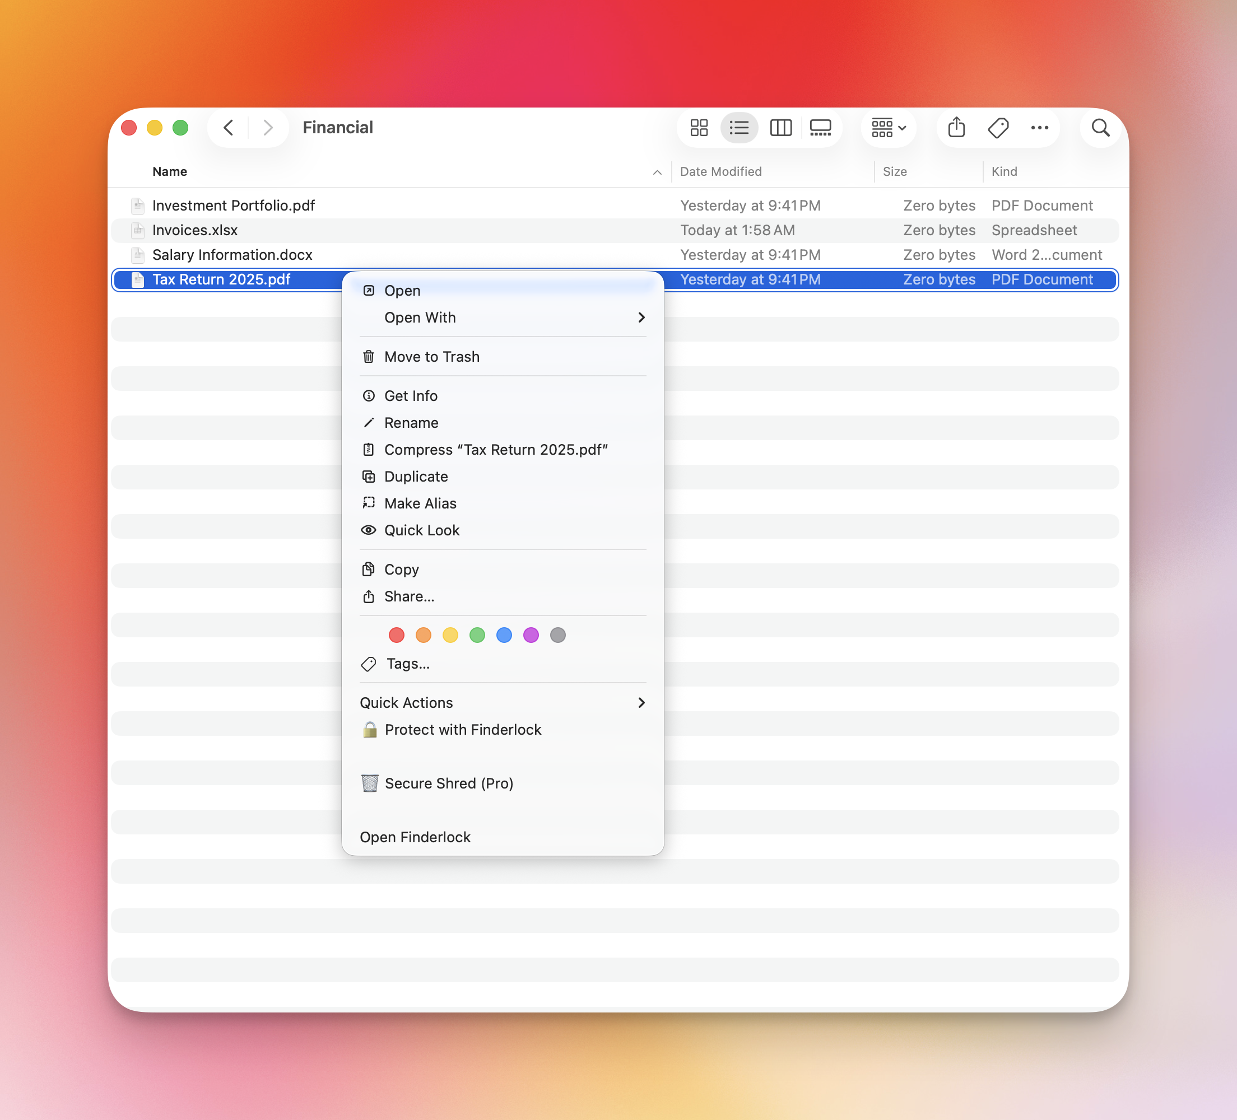Click the Back navigation arrow
Image resolution: width=1237 pixels, height=1120 pixels.
tap(227, 128)
